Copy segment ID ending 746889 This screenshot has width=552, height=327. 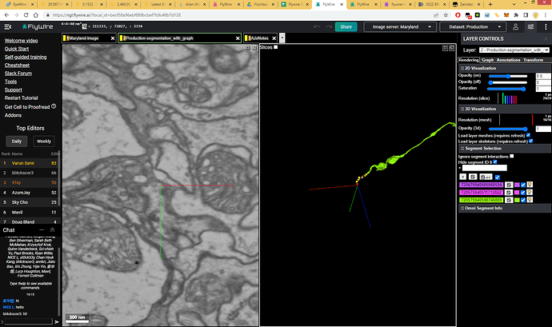point(508,200)
